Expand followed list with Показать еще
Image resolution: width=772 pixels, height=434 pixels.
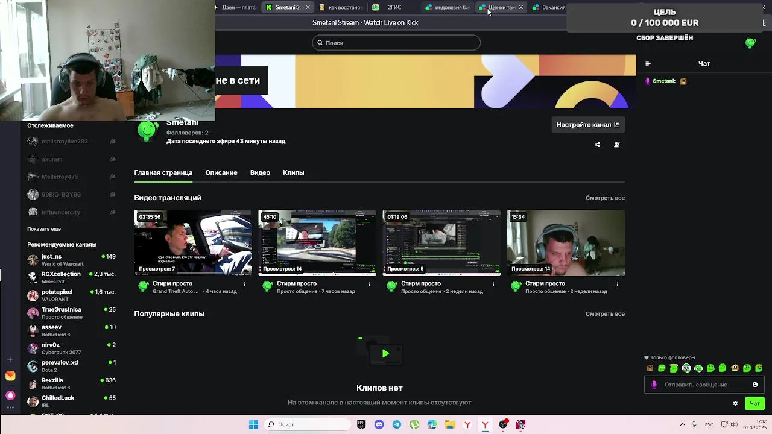[44, 229]
